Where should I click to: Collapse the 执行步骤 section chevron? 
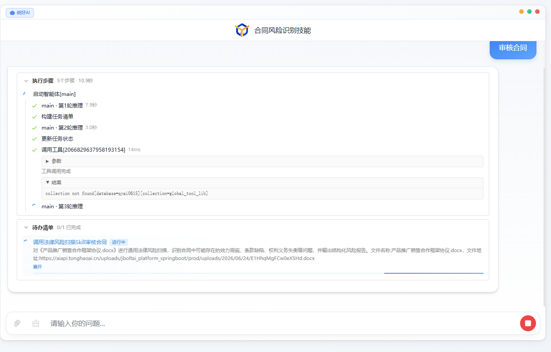coord(26,81)
